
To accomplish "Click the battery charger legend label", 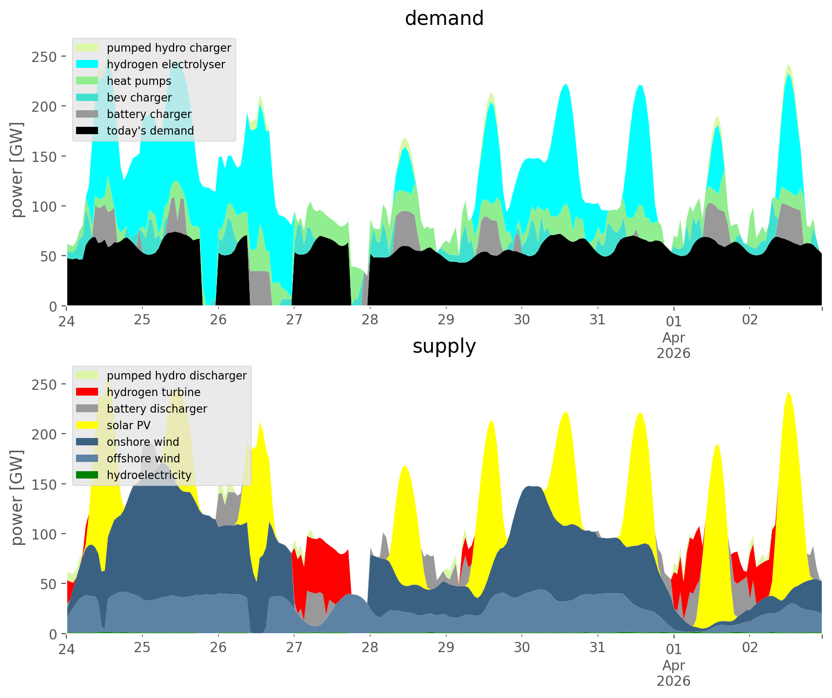I will (x=149, y=114).
